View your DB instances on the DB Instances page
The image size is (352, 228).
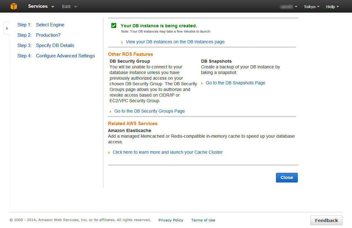(175, 42)
